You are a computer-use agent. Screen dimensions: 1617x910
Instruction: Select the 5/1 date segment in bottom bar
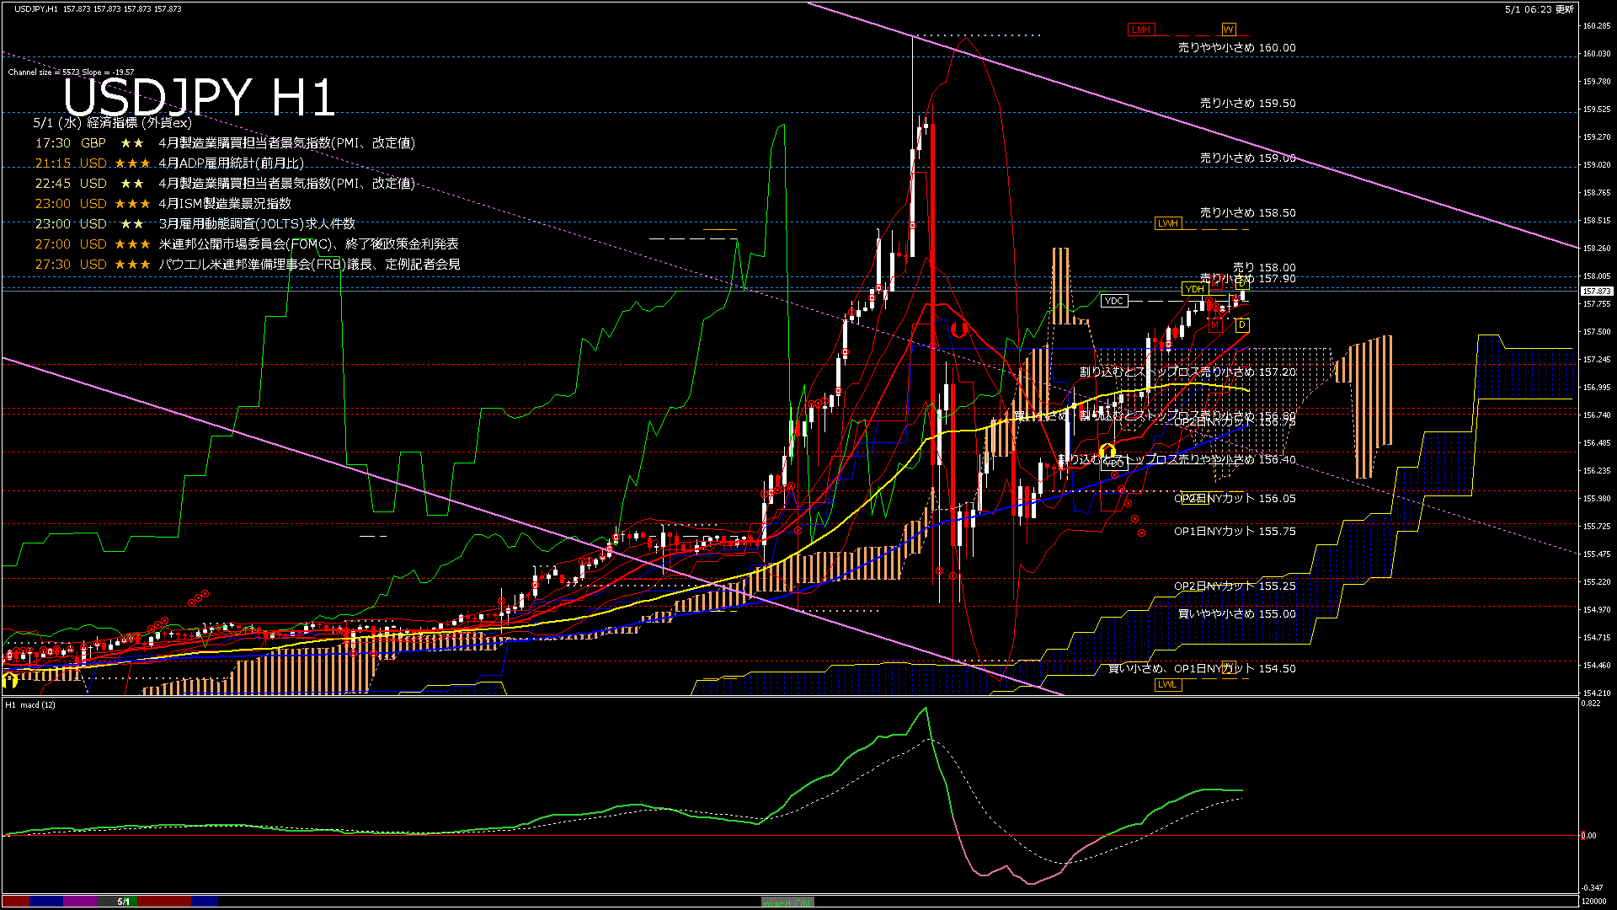pyautogui.click(x=124, y=902)
